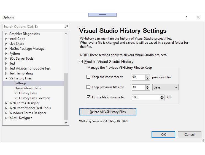Expand the XAML Designer node
Image resolution: width=205 pixels, height=155 pixels.
6,118
